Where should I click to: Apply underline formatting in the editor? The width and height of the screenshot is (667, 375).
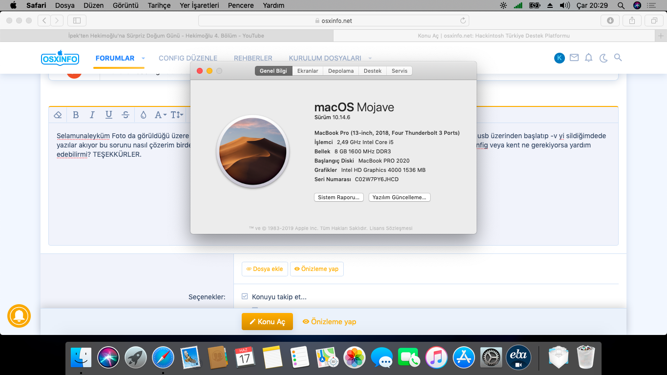tap(108, 115)
